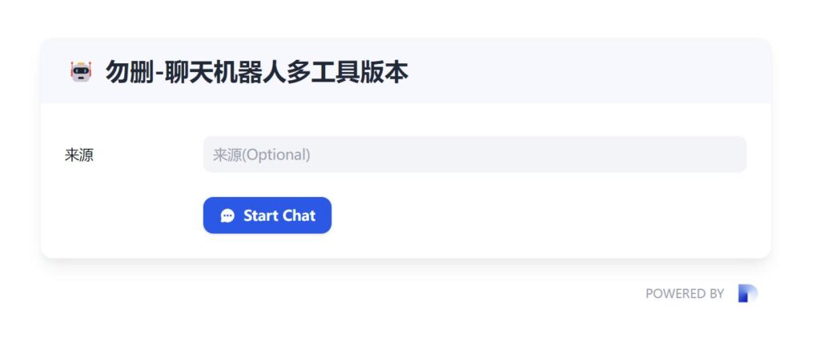The height and width of the screenshot is (337, 820).
Task: Open the blue Dify logo icon
Action: coord(747,294)
